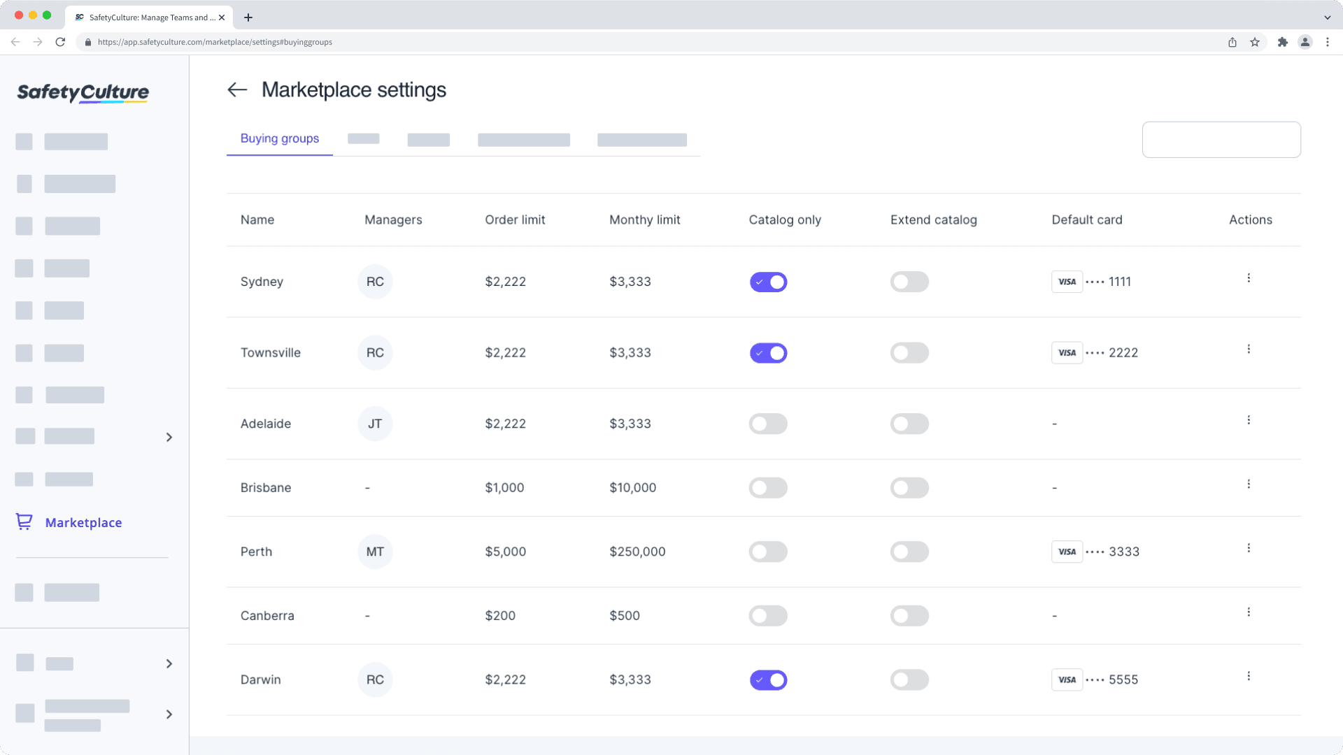Click the RC manager avatar for Sydney
This screenshot has height=755, width=1343.
(374, 281)
